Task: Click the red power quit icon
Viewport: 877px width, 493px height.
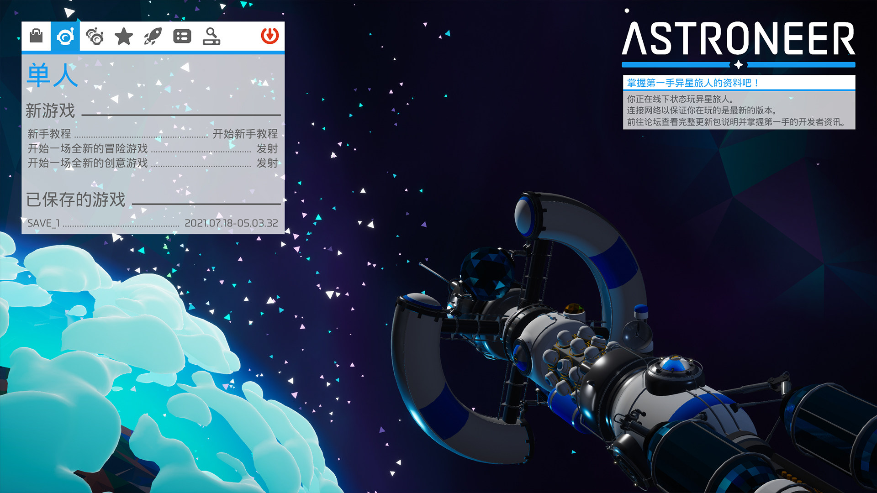Action: pyautogui.click(x=269, y=36)
